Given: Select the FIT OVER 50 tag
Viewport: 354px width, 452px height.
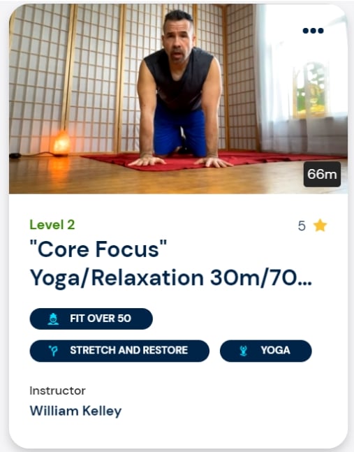Looking at the screenshot, I should pyautogui.click(x=91, y=319).
